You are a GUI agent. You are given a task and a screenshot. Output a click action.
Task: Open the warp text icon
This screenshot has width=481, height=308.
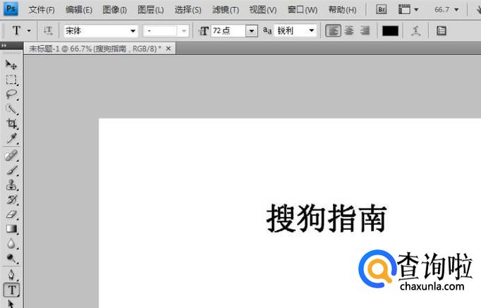click(415, 30)
